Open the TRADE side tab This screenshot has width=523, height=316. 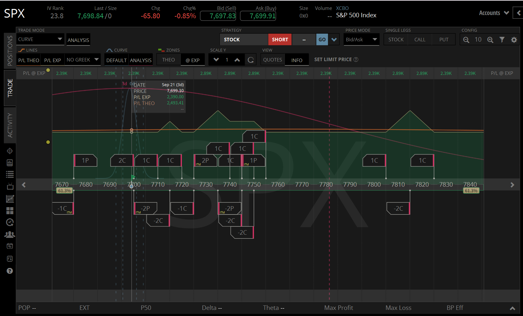tap(10, 88)
